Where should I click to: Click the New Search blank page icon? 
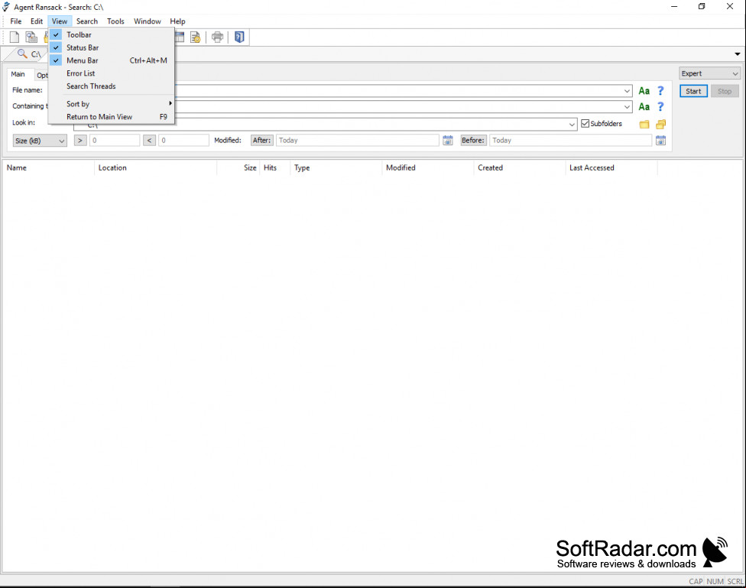(x=15, y=37)
